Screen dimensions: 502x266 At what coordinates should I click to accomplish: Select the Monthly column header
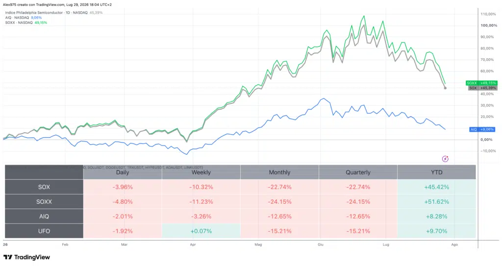[279, 172]
